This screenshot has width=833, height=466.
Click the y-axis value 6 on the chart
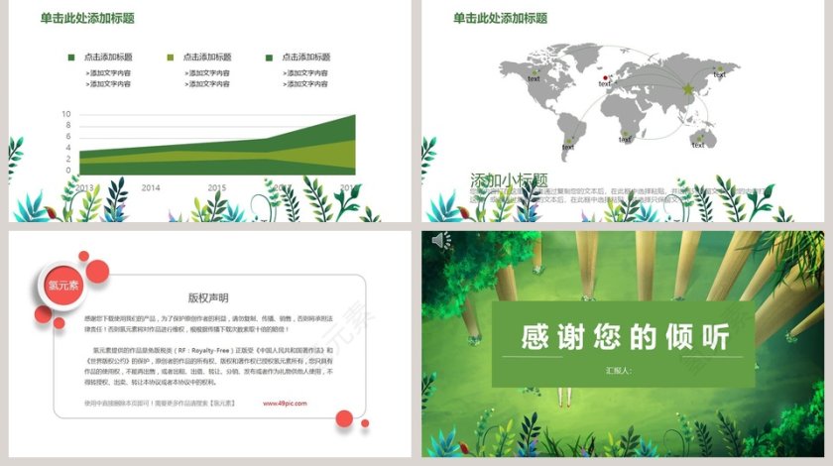click(x=68, y=137)
